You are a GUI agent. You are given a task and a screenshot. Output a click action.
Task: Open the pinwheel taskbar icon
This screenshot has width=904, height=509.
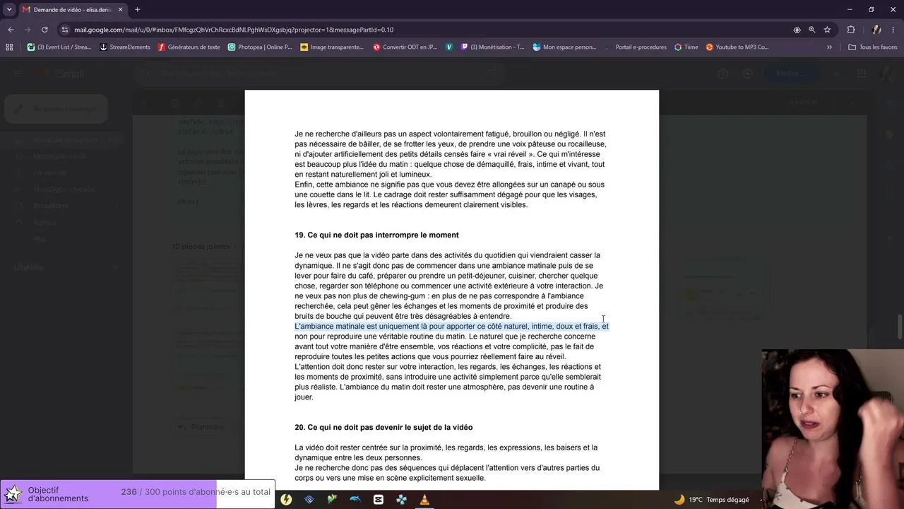click(x=401, y=499)
